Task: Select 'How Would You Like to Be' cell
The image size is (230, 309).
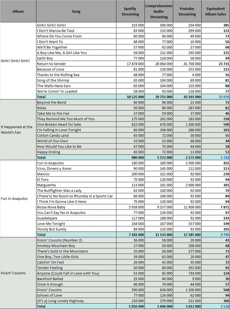Action: tap(76, 146)
